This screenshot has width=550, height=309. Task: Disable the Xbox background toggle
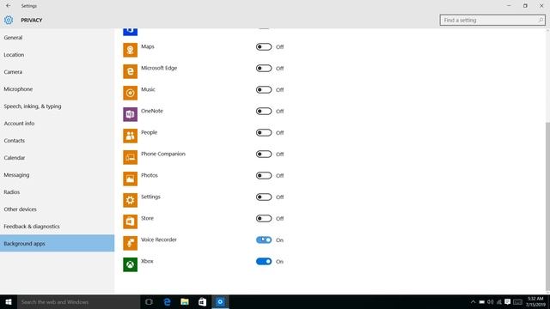click(264, 261)
